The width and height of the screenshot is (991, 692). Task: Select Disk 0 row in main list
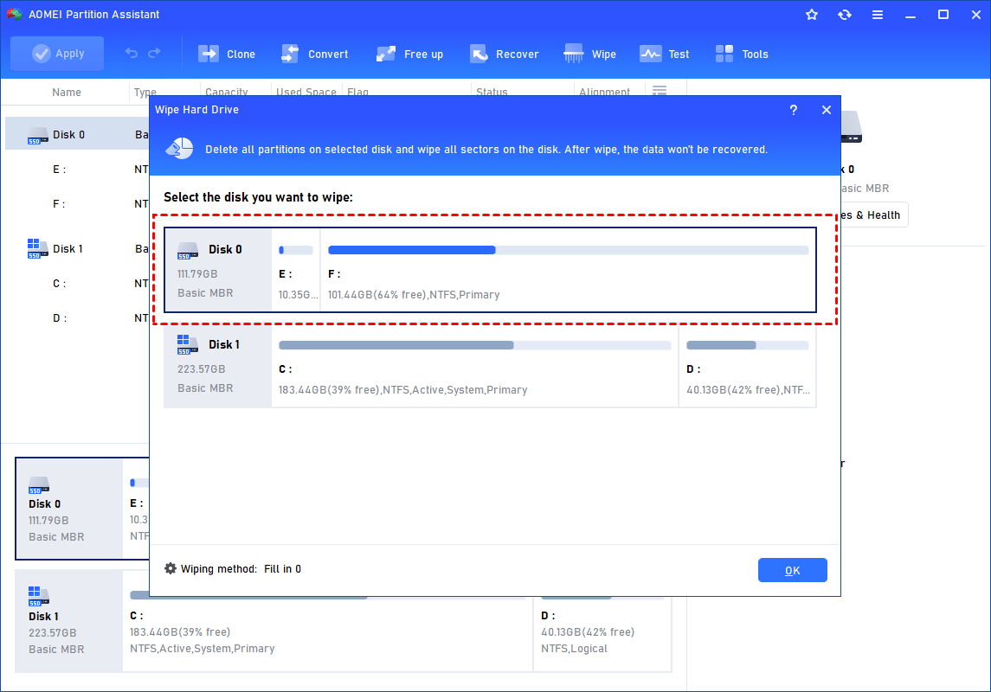coord(78,134)
